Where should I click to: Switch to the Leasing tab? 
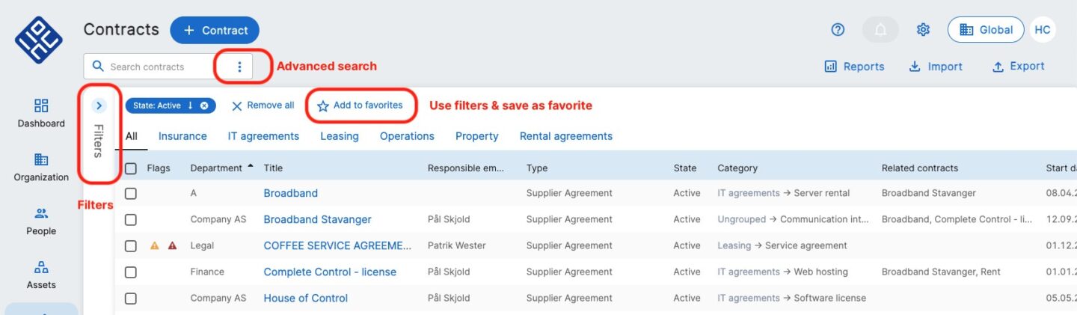pos(340,136)
